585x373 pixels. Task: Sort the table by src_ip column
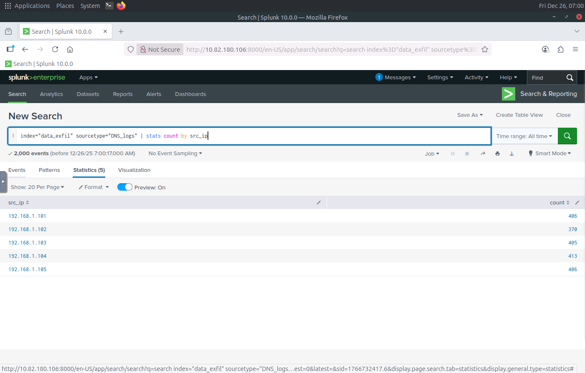tap(19, 203)
